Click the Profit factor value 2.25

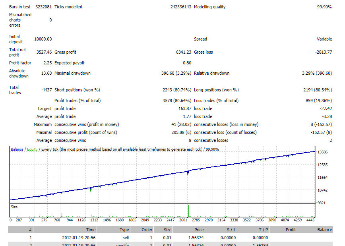[48, 63]
